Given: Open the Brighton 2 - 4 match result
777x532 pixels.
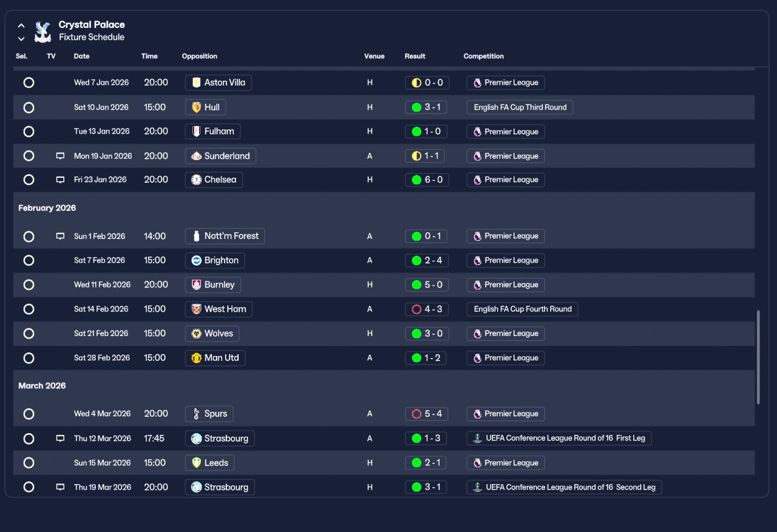Looking at the screenshot, I should click(427, 260).
